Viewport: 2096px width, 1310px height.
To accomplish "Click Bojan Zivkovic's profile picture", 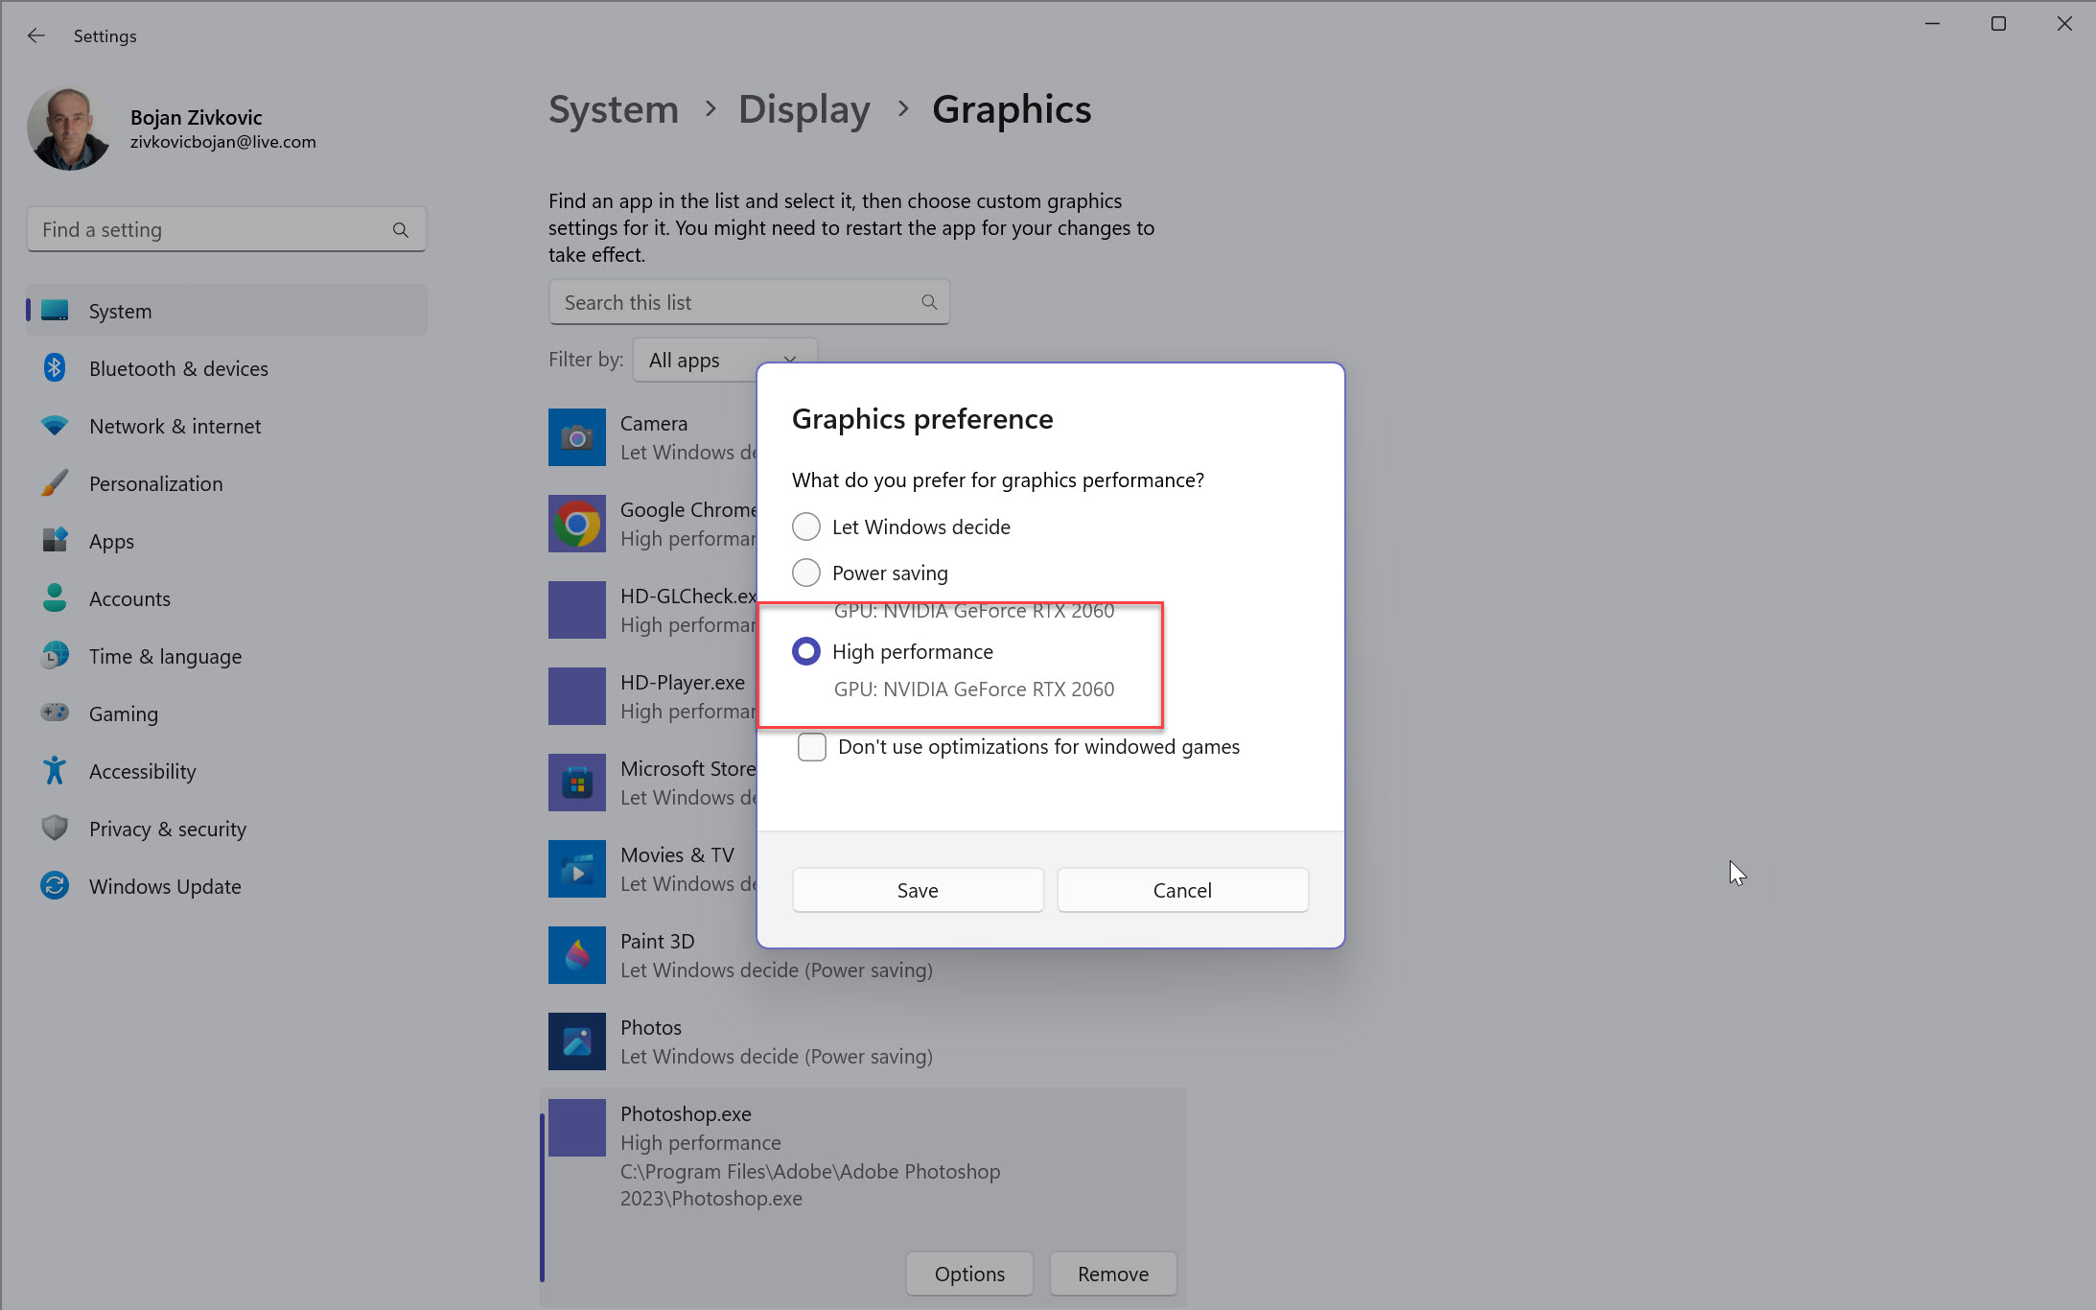I will 69,128.
